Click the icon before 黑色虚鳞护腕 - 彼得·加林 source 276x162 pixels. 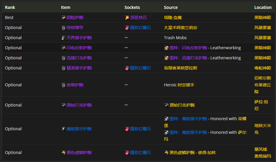(166, 153)
